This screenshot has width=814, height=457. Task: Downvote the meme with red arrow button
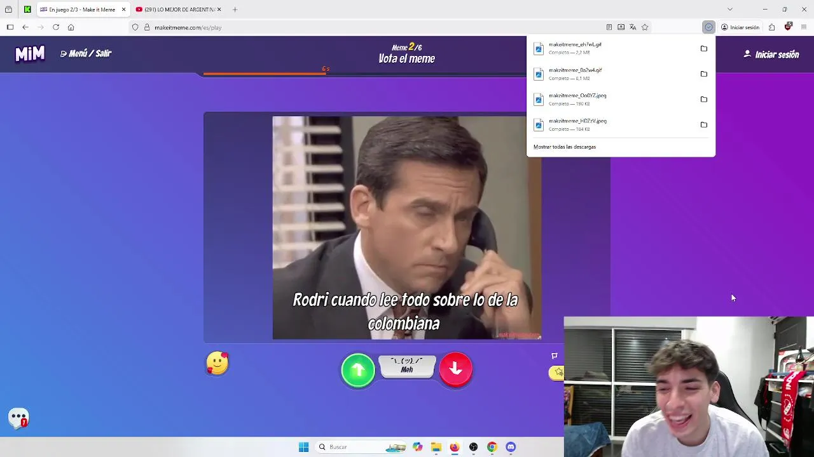[455, 369]
